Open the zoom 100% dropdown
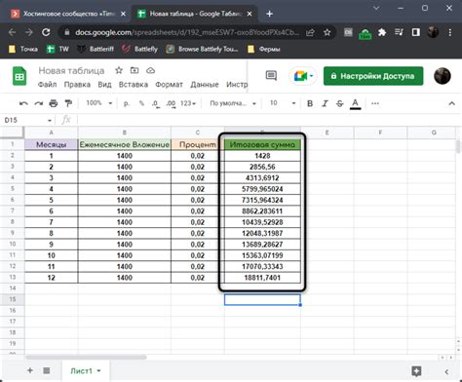 point(99,103)
